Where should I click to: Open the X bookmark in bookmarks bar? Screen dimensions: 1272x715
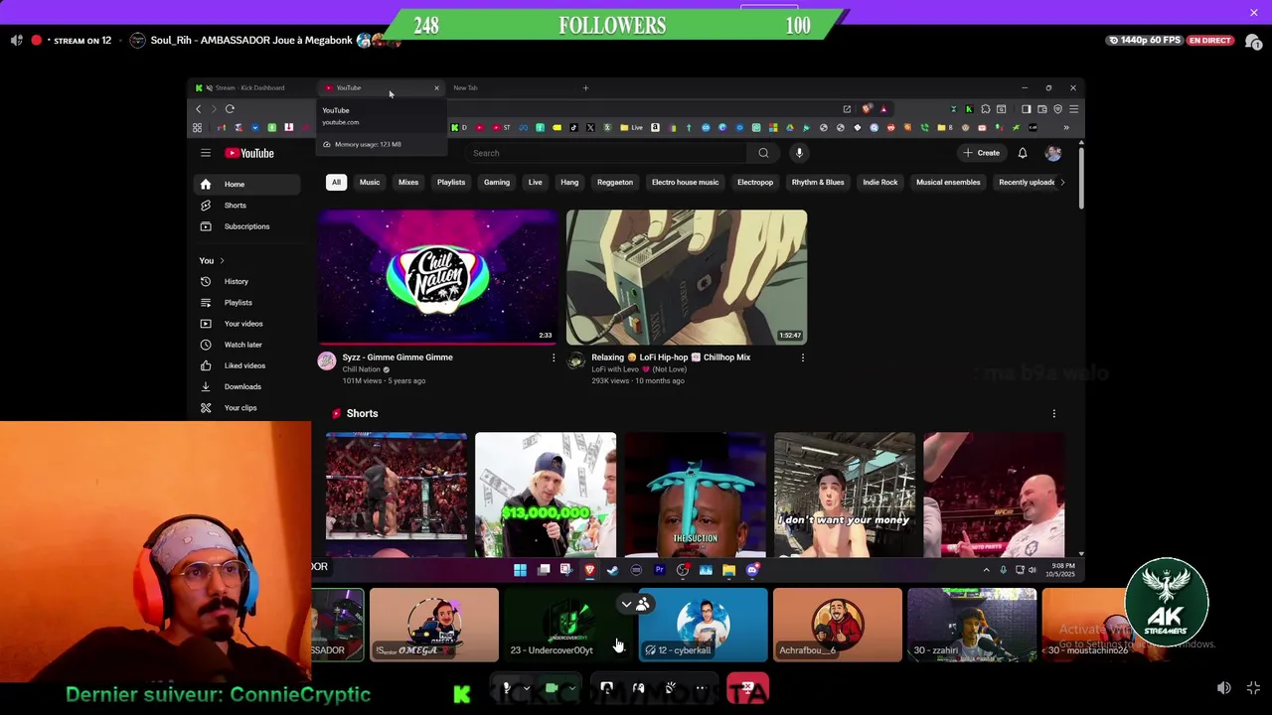pyautogui.click(x=590, y=128)
